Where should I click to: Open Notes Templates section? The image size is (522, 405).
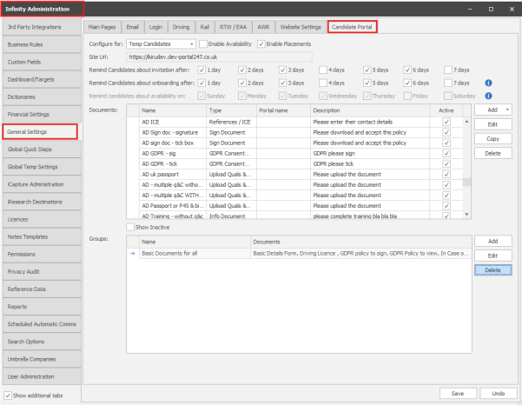(x=42, y=236)
